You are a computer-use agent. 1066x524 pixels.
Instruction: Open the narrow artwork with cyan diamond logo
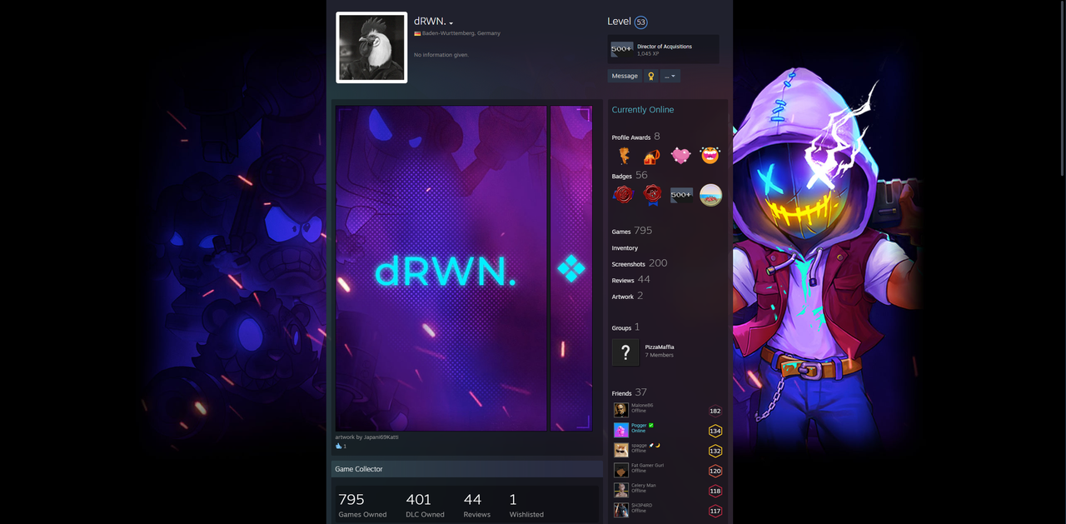pos(571,268)
